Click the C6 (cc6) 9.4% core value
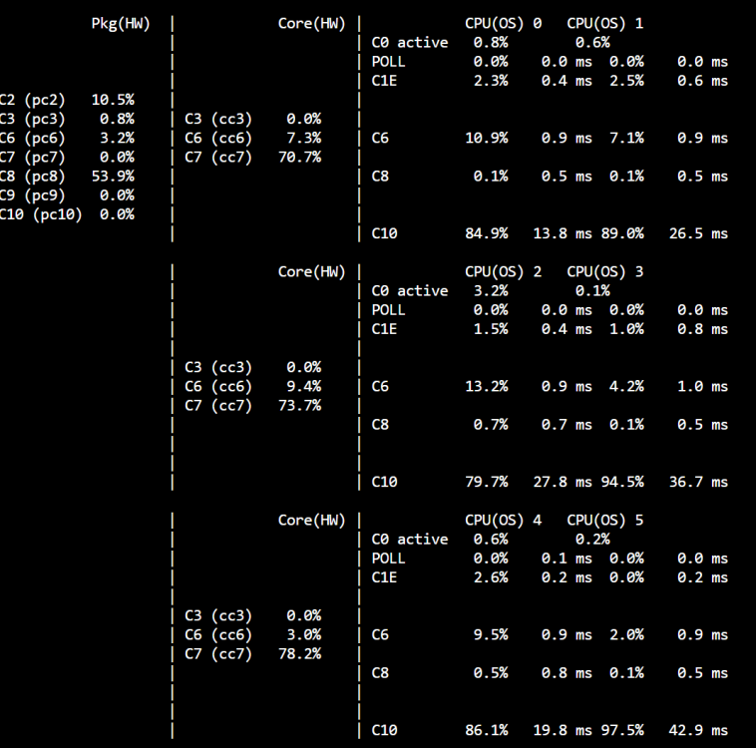Screen dimensions: 756x748 coord(304,386)
